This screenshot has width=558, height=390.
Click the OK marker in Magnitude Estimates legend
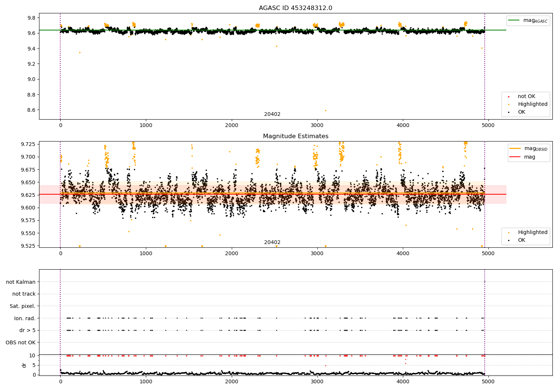point(509,241)
